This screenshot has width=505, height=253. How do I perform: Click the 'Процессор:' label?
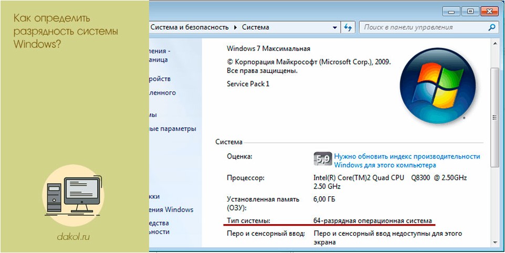point(246,178)
